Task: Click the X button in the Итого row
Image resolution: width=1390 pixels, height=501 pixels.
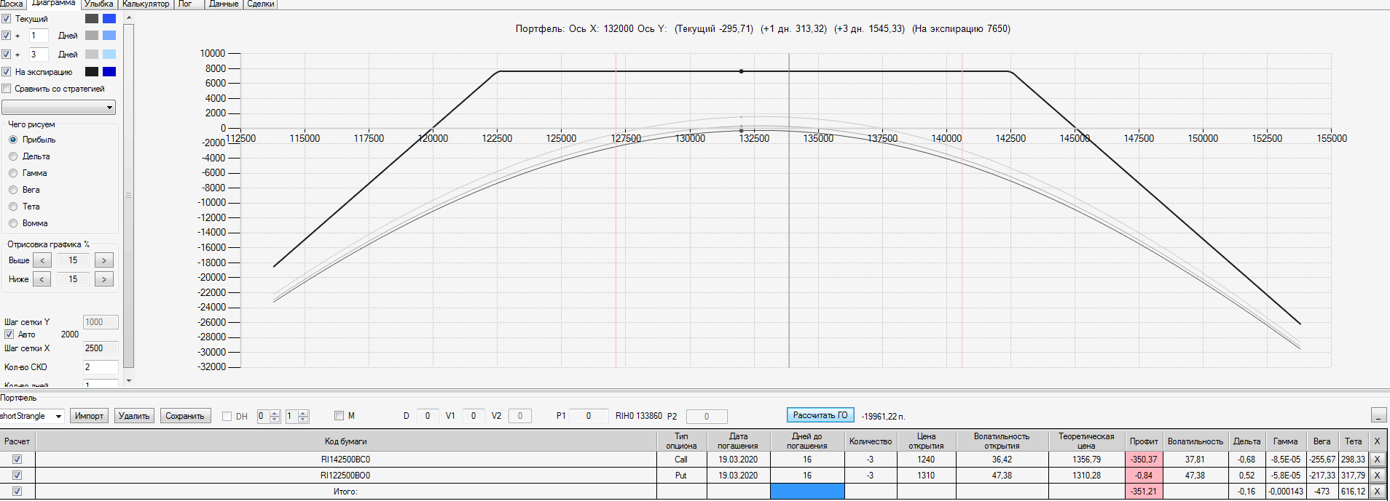Action: [x=1377, y=492]
